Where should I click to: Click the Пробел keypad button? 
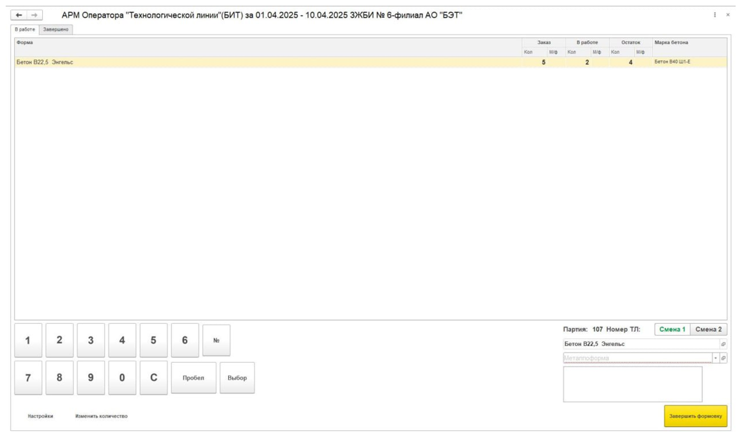tap(194, 378)
